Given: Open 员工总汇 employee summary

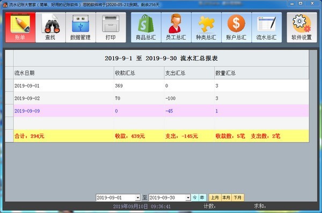Looking at the screenshot, I should click(x=176, y=27).
